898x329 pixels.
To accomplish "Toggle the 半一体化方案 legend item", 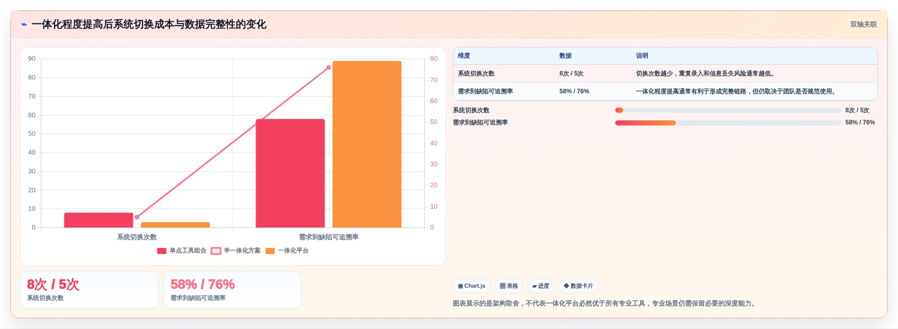I will click(236, 250).
